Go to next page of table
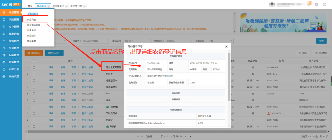Screen dimensions: 332x140 (177, 136)
